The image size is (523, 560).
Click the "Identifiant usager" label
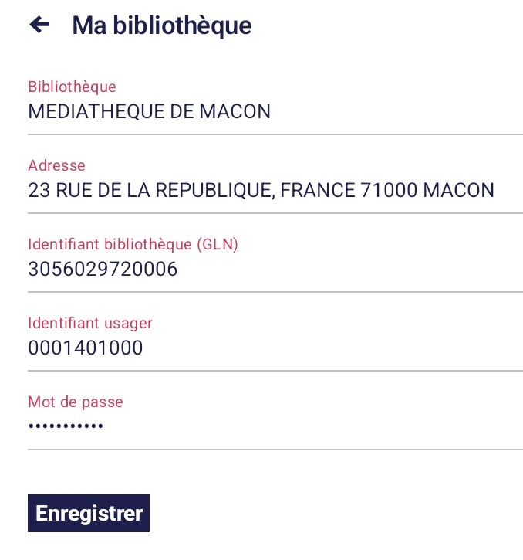(90, 323)
